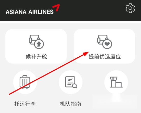Tap the magnifier on fleet guide icon

pos(75,86)
